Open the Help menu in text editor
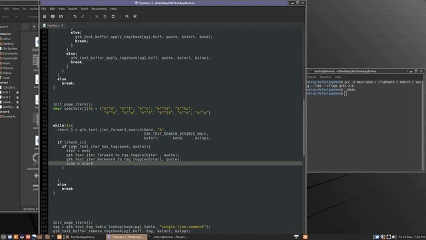Screen dimensions: 426x240 click(113, 9)
